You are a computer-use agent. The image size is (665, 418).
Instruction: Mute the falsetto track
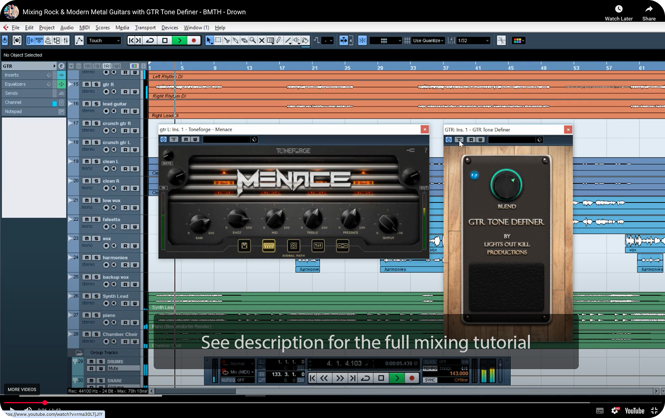point(87,220)
